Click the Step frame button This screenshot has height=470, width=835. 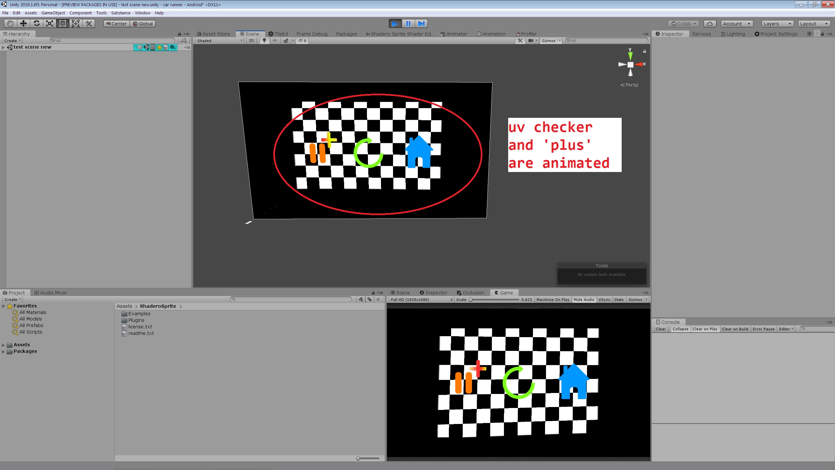pyautogui.click(x=421, y=23)
